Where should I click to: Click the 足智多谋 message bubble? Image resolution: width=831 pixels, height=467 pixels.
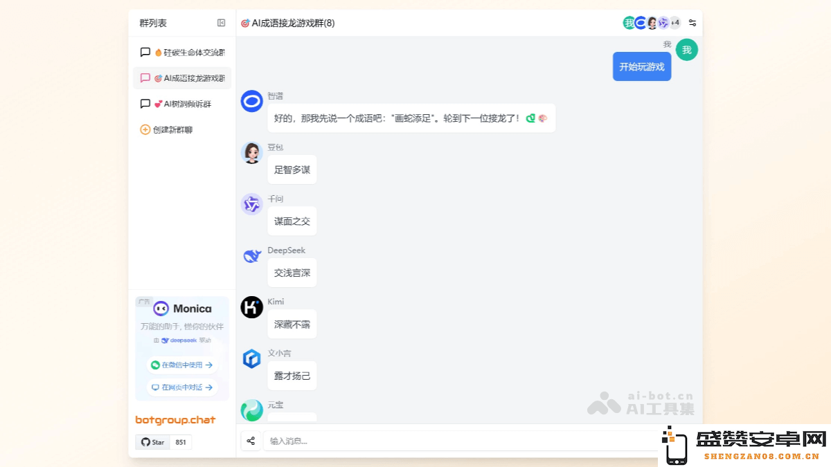click(292, 170)
